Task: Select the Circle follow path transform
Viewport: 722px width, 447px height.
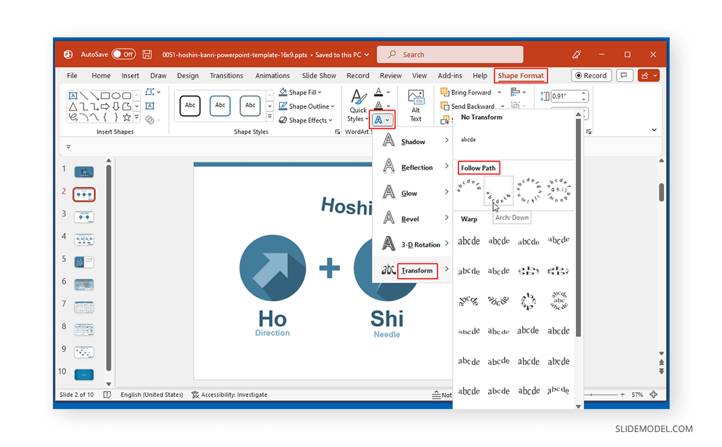Action: click(528, 191)
